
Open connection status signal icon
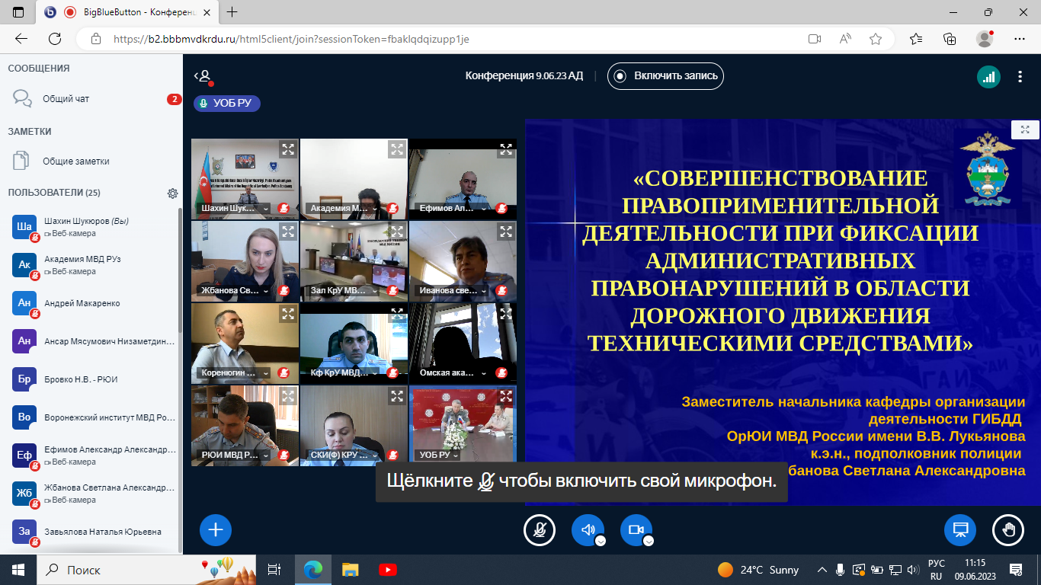coord(988,76)
